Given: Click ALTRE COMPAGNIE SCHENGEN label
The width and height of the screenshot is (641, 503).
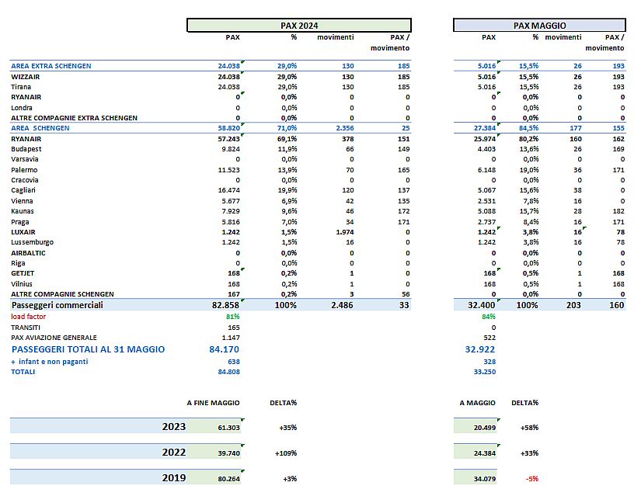Looking at the screenshot, I should (63, 294).
